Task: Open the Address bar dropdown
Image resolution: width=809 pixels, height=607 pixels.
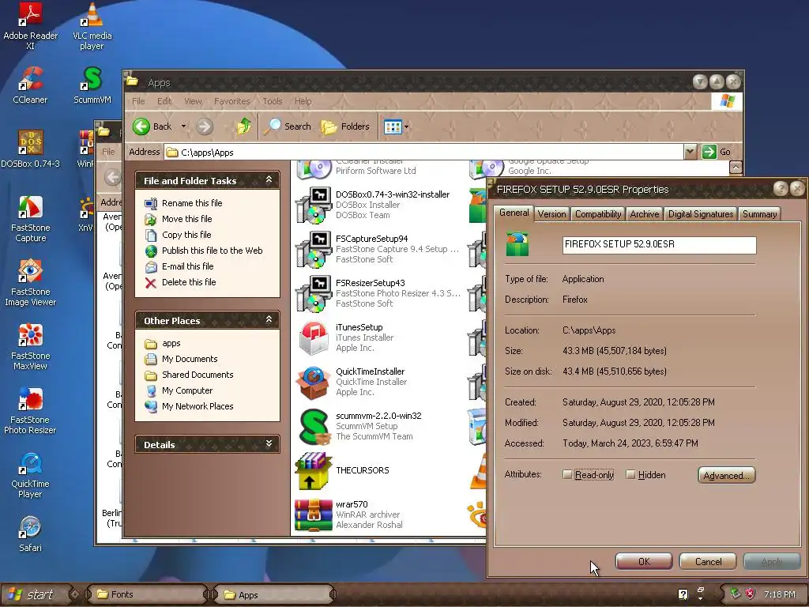Action: (x=690, y=152)
